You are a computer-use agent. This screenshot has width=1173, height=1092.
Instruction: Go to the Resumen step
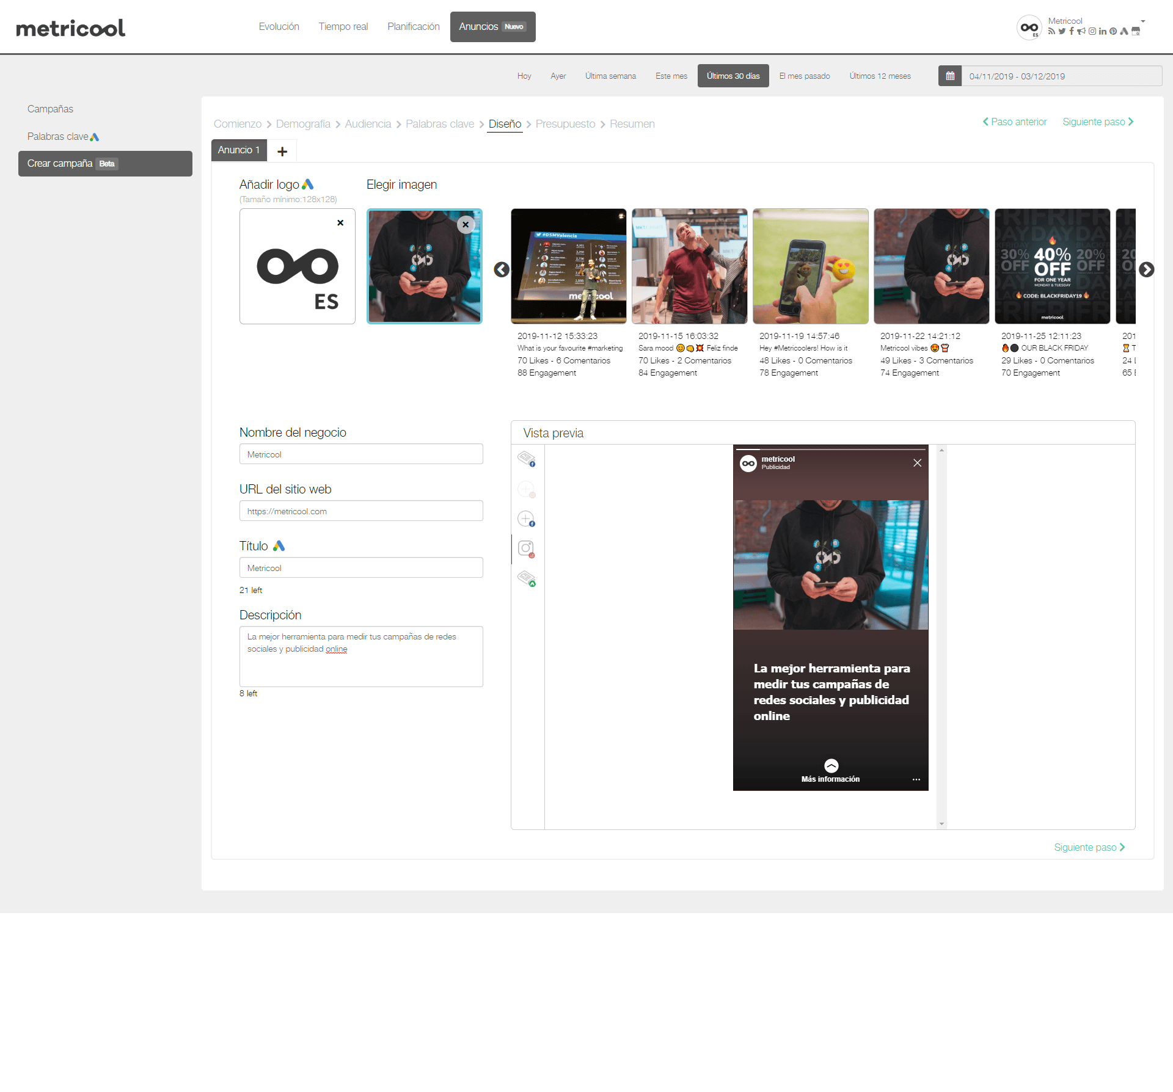point(632,124)
